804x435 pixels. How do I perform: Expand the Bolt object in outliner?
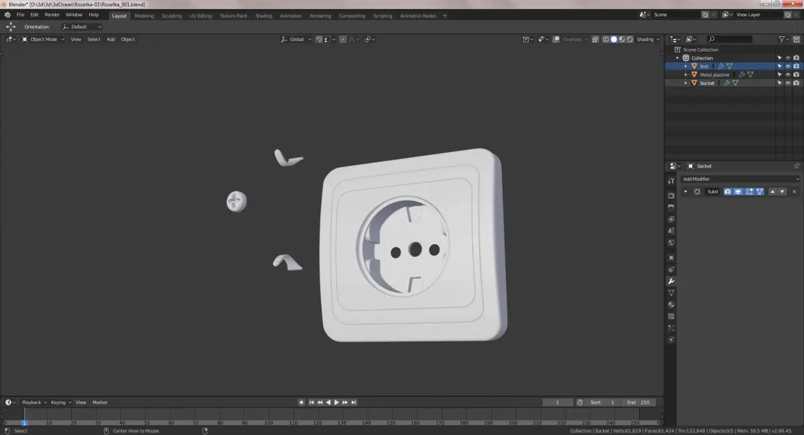685,66
